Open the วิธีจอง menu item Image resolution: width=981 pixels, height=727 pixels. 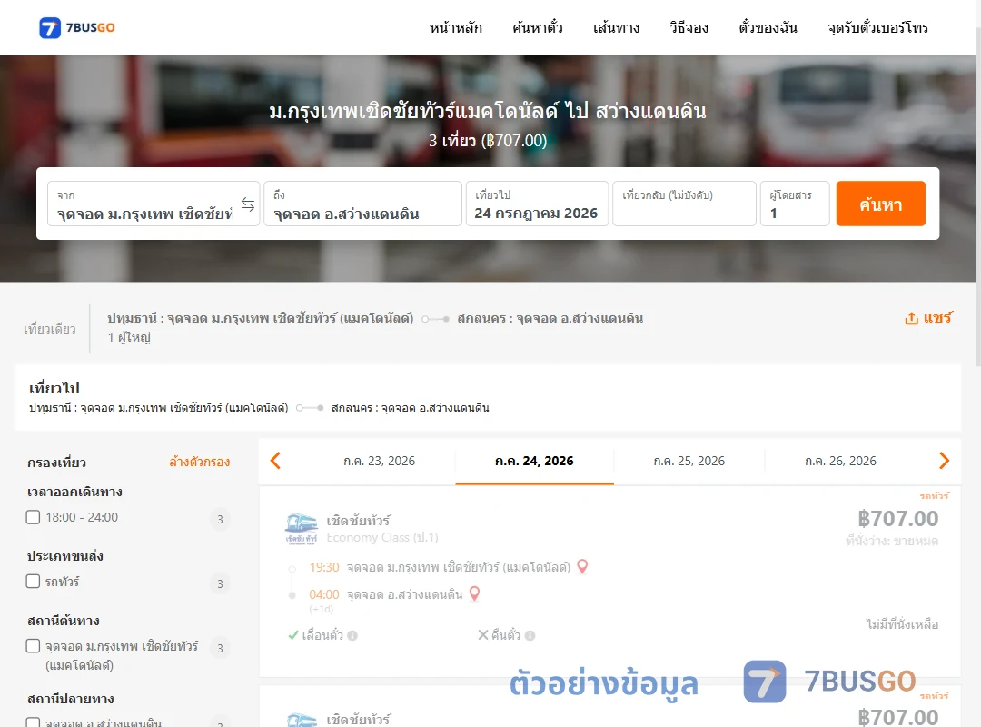pyautogui.click(x=689, y=27)
